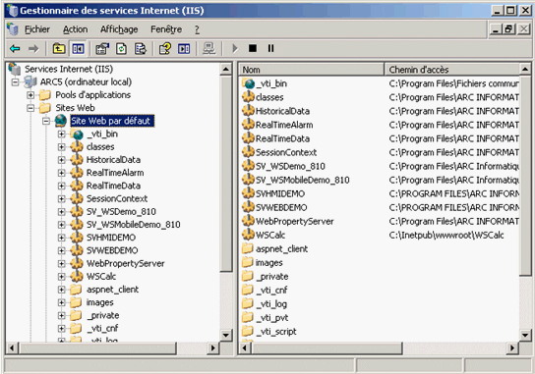
Task: Open the Properties toolbar icon
Action: coord(102,49)
